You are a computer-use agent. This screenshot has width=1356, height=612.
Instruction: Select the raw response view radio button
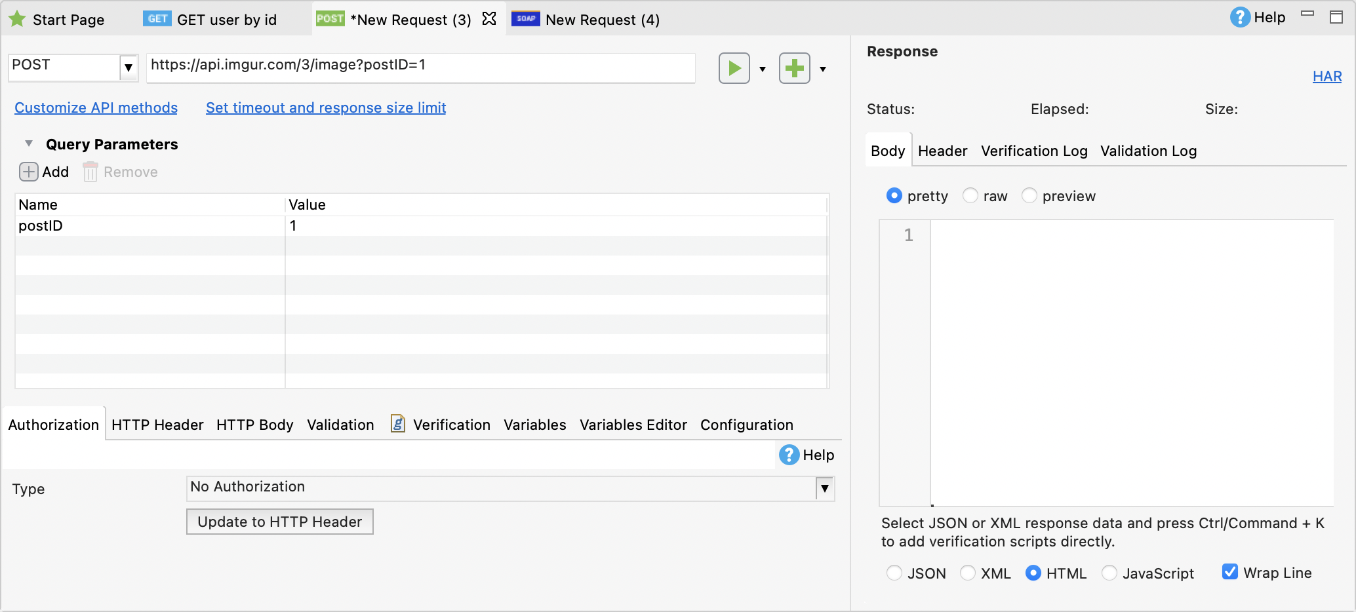[970, 196]
